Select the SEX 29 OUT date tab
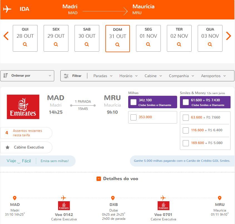Viewport: 235px width, 224px height. 56,38
